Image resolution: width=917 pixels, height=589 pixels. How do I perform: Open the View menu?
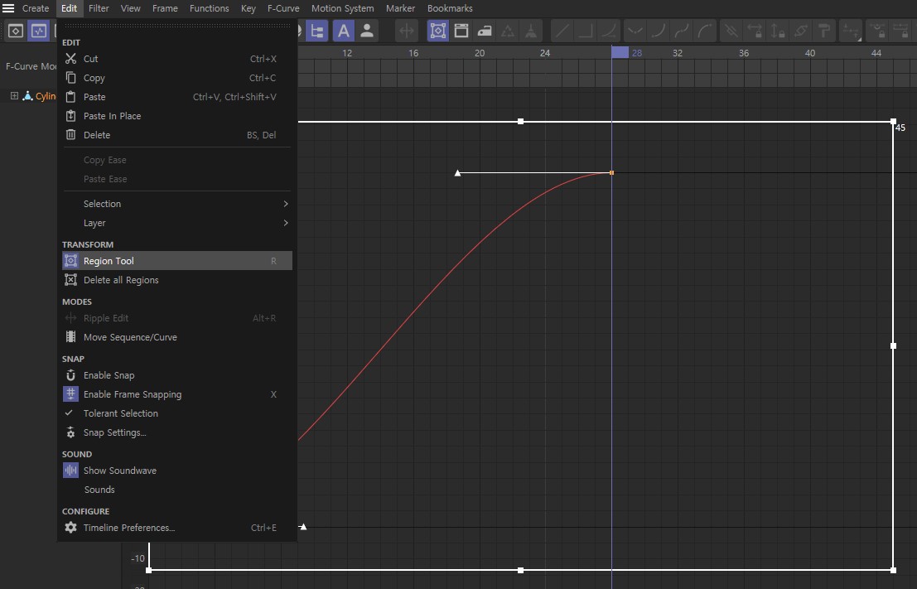click(x=130, y=8)
